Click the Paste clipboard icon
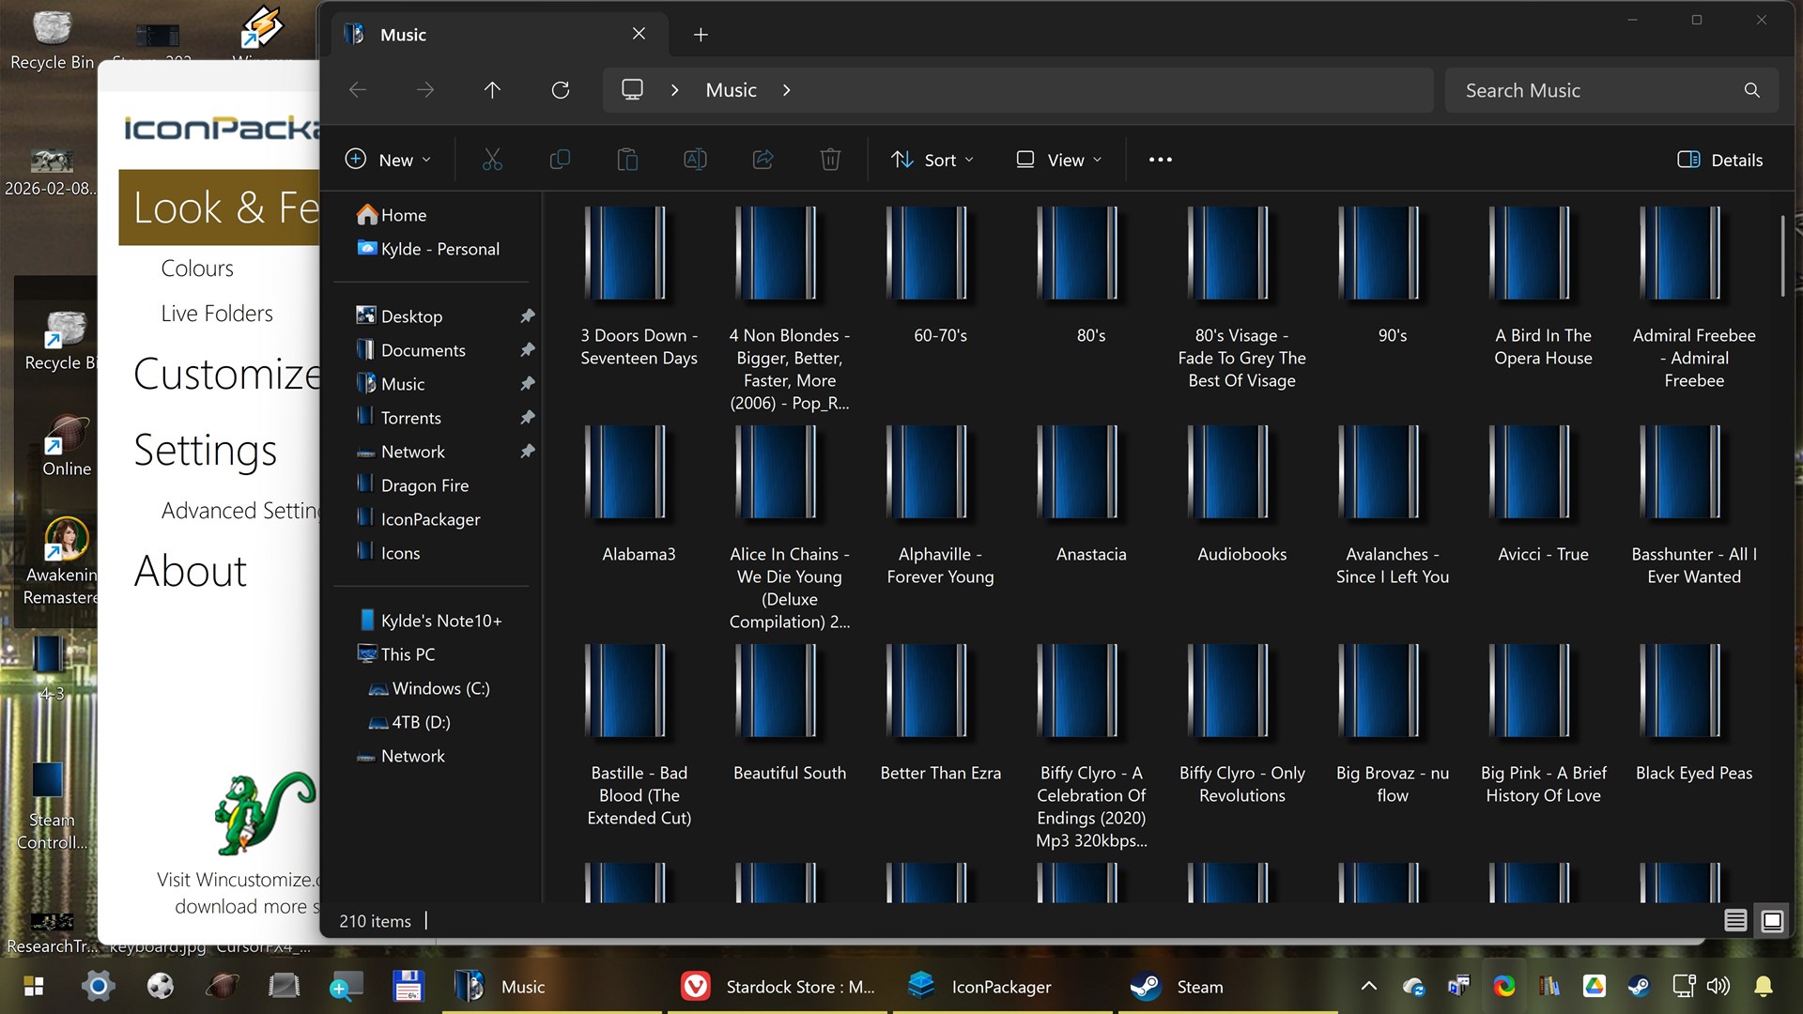 (x=627, y=160)
